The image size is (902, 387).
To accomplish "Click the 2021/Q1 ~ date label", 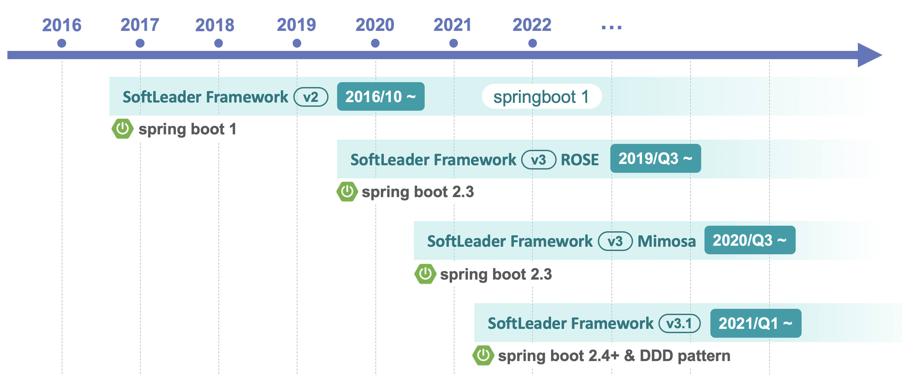I will coord(755,323).
